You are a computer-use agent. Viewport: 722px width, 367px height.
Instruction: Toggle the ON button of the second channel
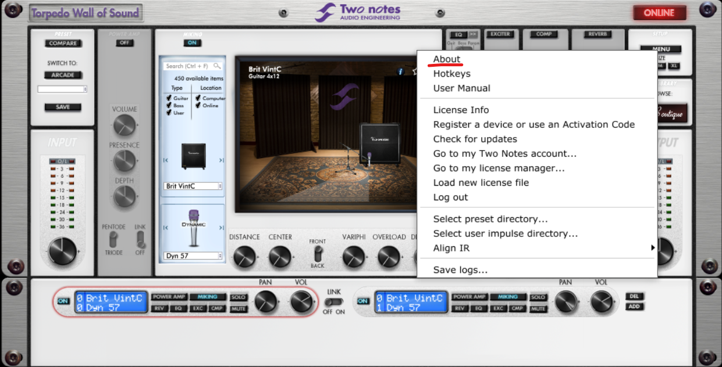click(x=363, y=301)
